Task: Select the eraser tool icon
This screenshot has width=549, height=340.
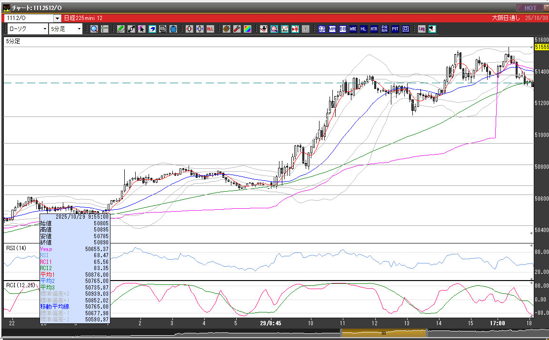Action: 152,29
